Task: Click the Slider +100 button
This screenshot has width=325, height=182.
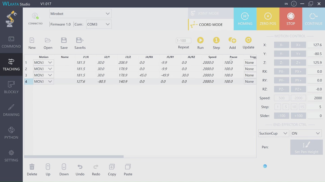Action: pos(298,116)
